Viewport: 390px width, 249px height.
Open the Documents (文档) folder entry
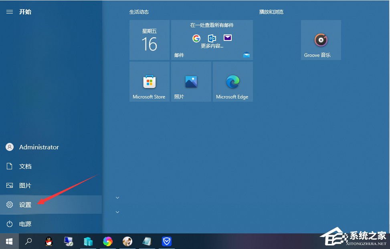[25, 167]
